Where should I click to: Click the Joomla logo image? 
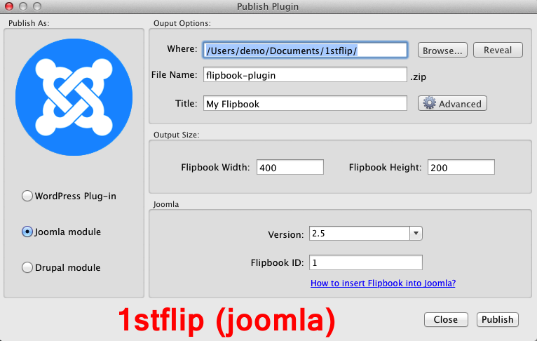click(x=74, y=97)
